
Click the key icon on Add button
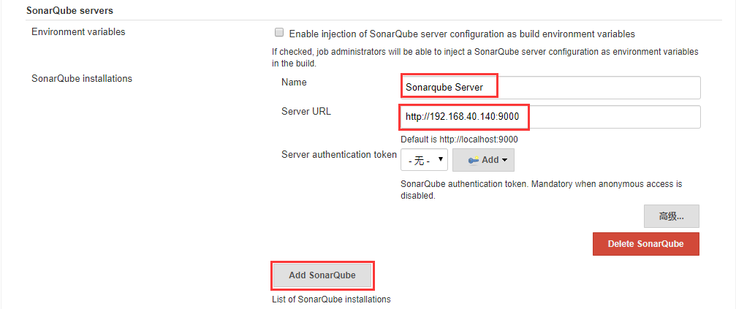click(x=472, y=160)
